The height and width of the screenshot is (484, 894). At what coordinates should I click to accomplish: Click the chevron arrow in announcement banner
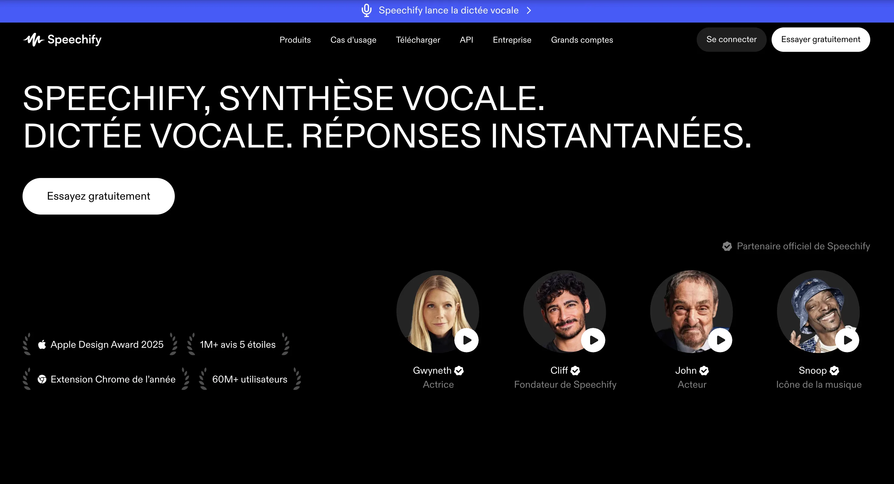529,10
